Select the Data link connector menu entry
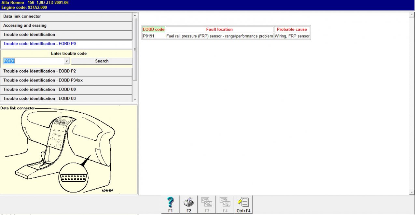The image size is (415, 215). click(x=66, y=16)
